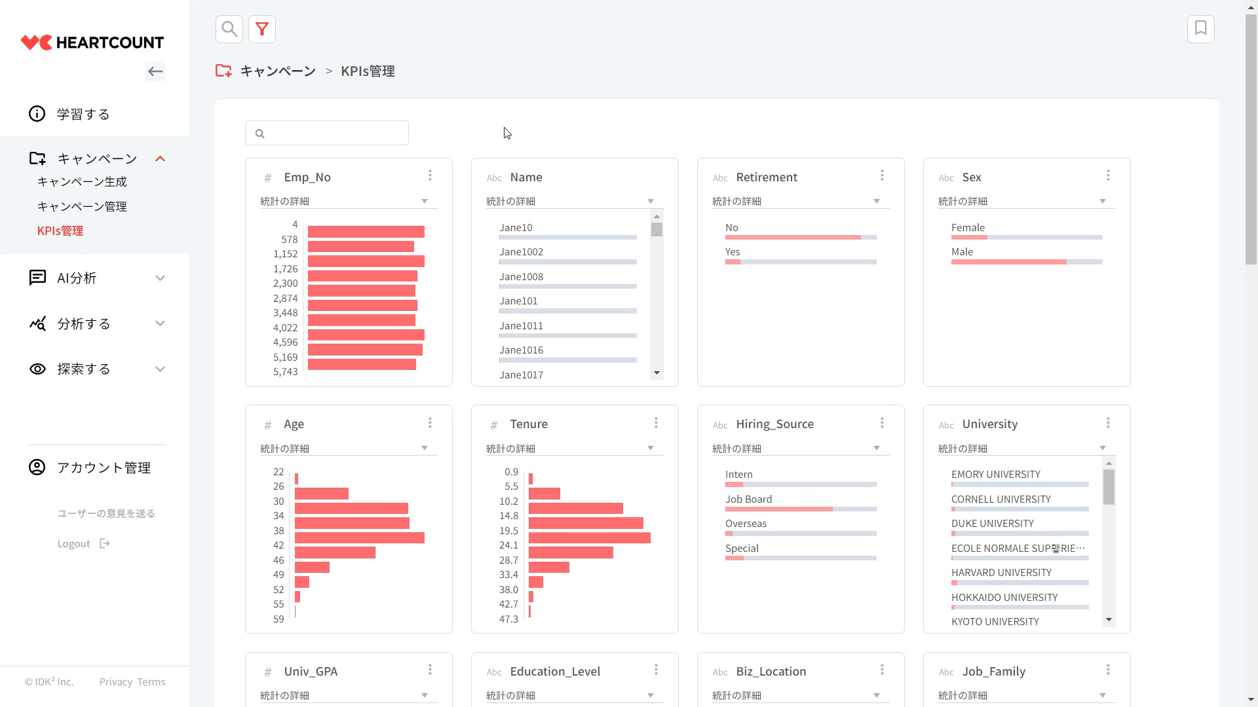The image size is (1258, 707).
Task: Open the three-dot menu on Retirement card
Action: point(882,175)
